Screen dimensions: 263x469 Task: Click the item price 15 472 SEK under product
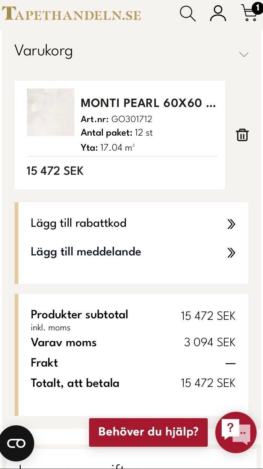point(55,171)
